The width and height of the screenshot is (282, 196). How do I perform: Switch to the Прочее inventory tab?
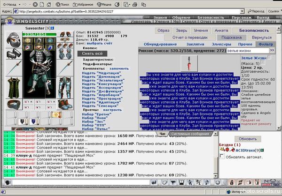[245, 44]
